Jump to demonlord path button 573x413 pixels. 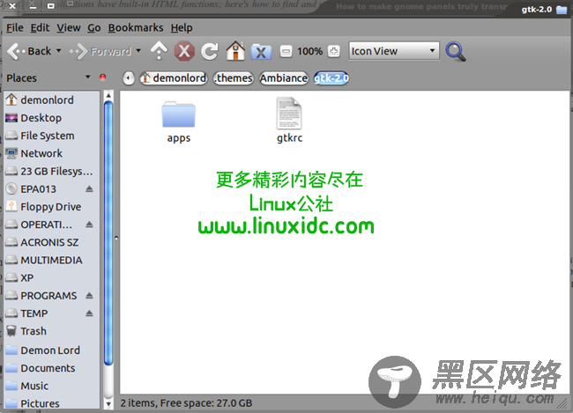[x=174, y=77]
